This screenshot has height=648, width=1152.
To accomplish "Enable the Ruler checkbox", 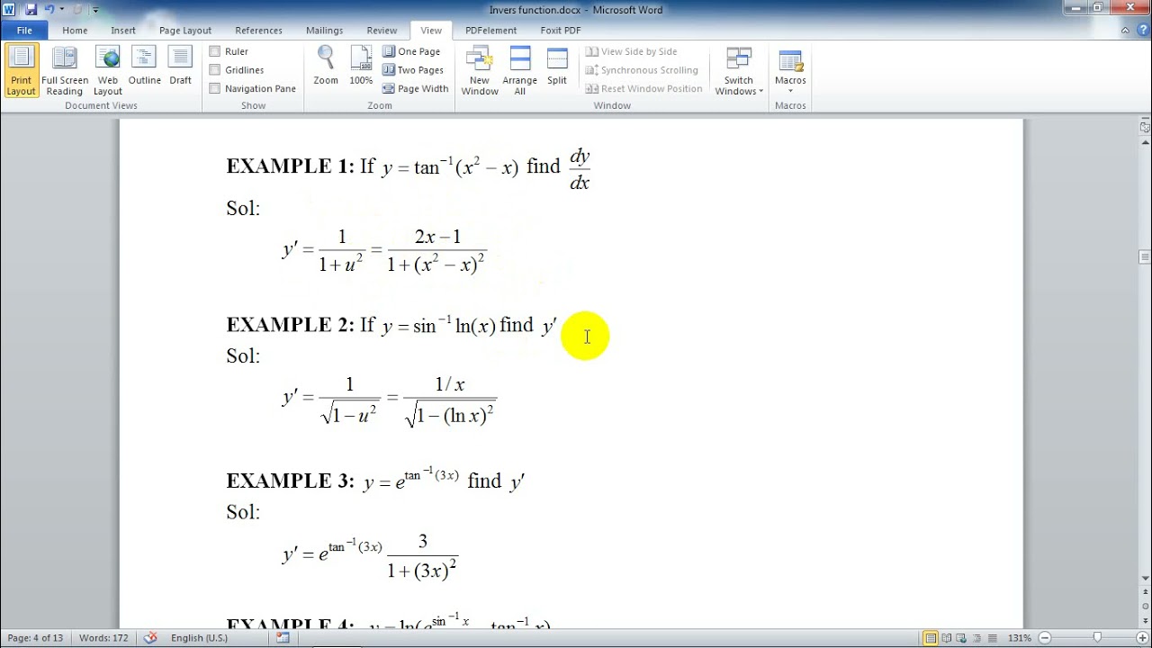I will pos(214,51).
